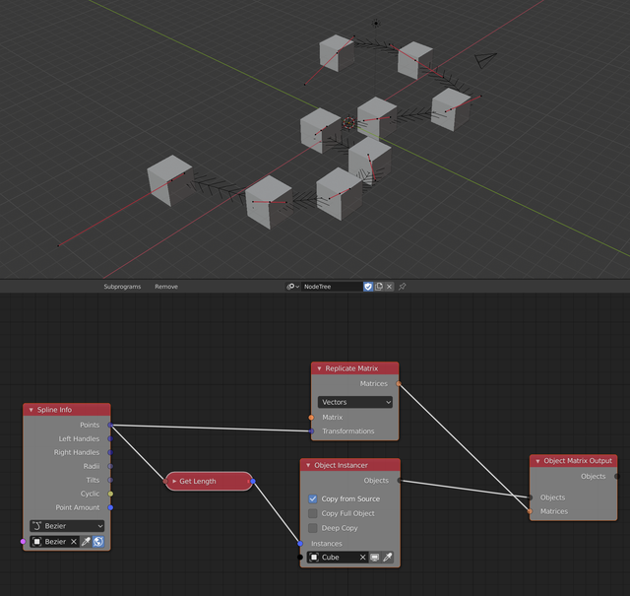The image size is (630, 596).
Task: Open the Remove menu
Action: point(166,287)
